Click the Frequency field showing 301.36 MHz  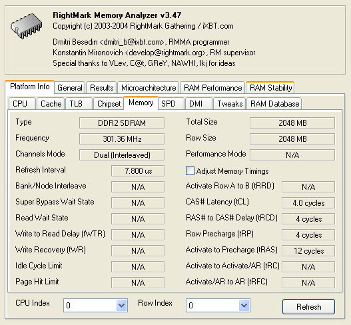click(x=122, y=139)
